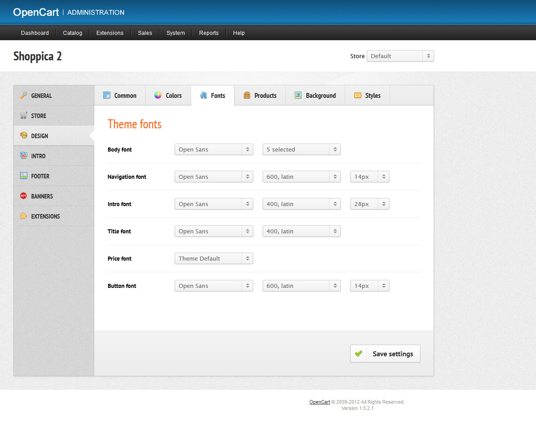Open Body font family dropdown
Screen dimensions: 536x447
click(x=214, y=149)
